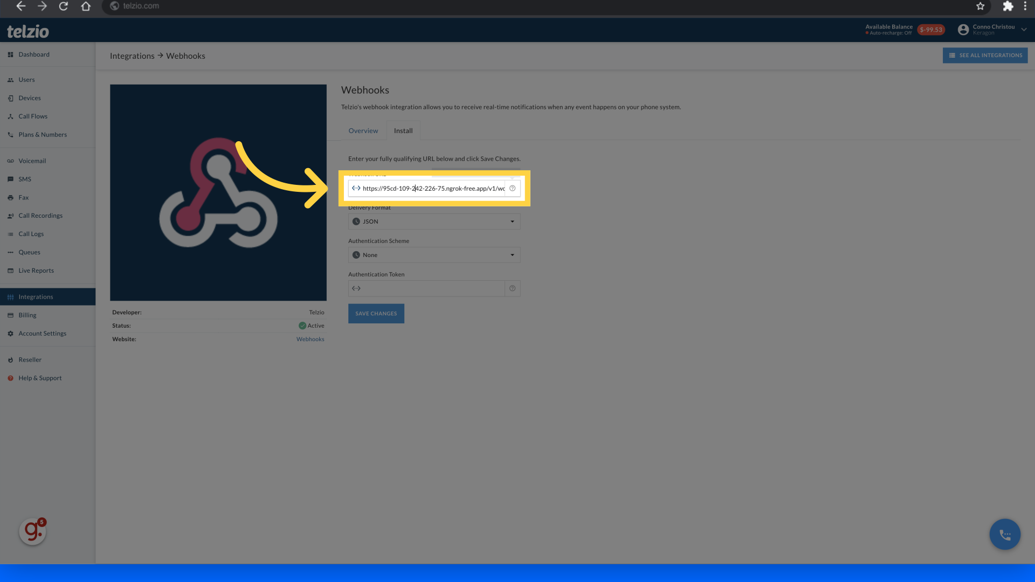Click the browser home icon

point(86,6)
